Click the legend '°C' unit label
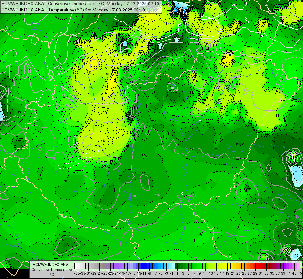The width and height of the screenshot is (303, 279). tap(52, 275)
